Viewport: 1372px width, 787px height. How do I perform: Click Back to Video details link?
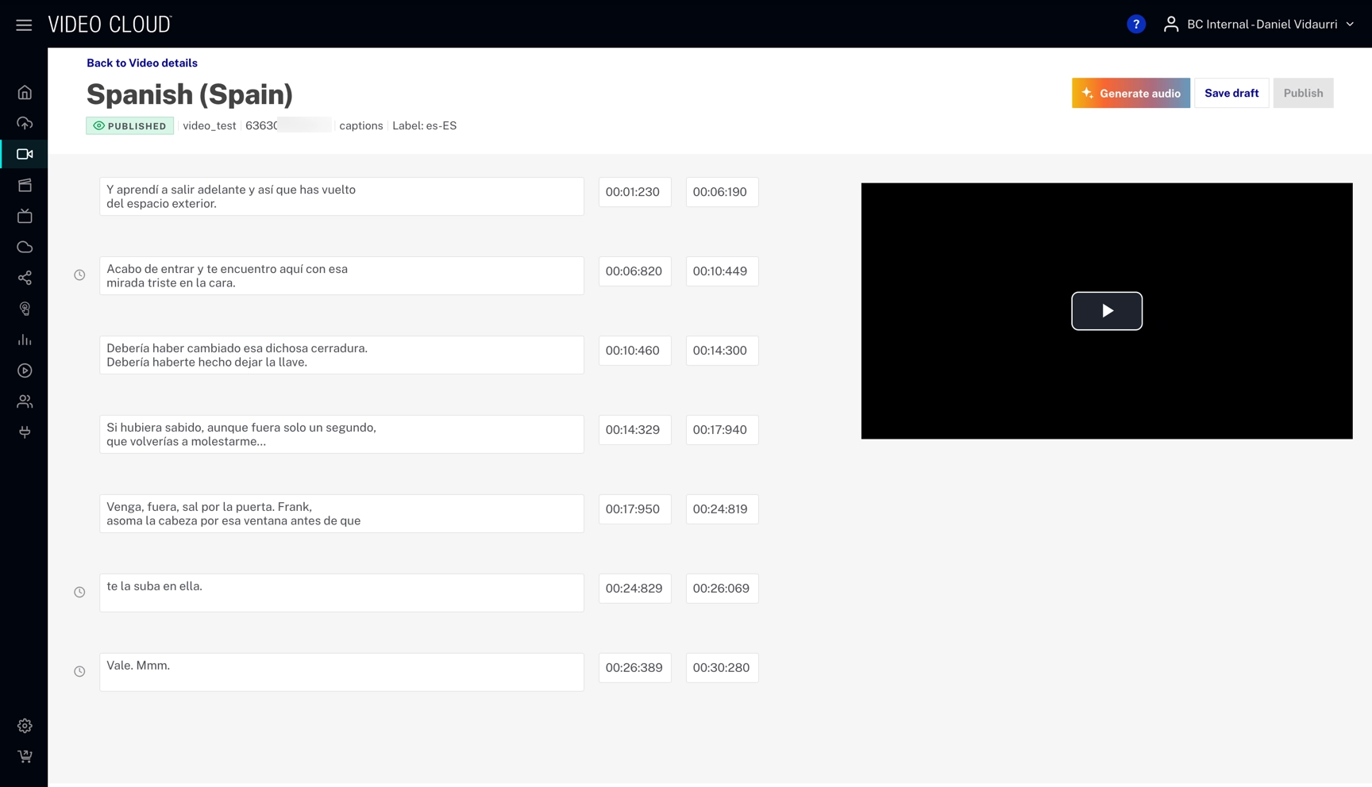[x=142, y=63]
